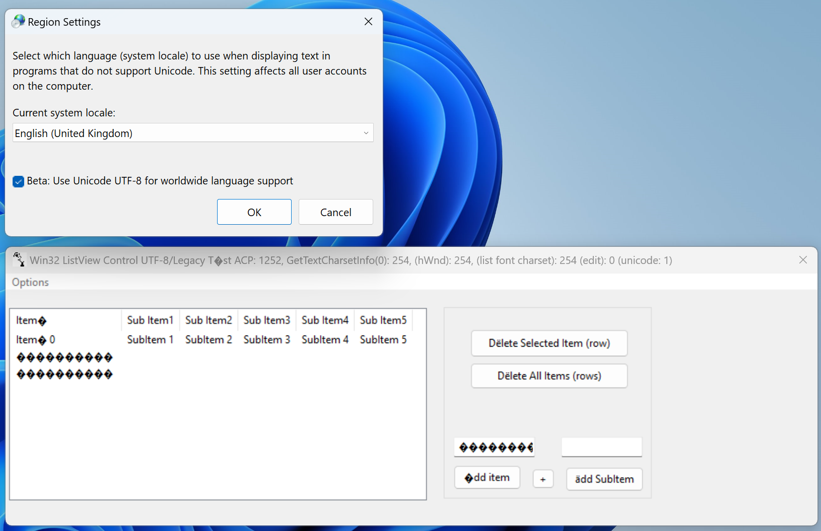Screen dimensions: 821x531
Task: Click the 'SubItem 2' cell
Action: pos(209,340)
